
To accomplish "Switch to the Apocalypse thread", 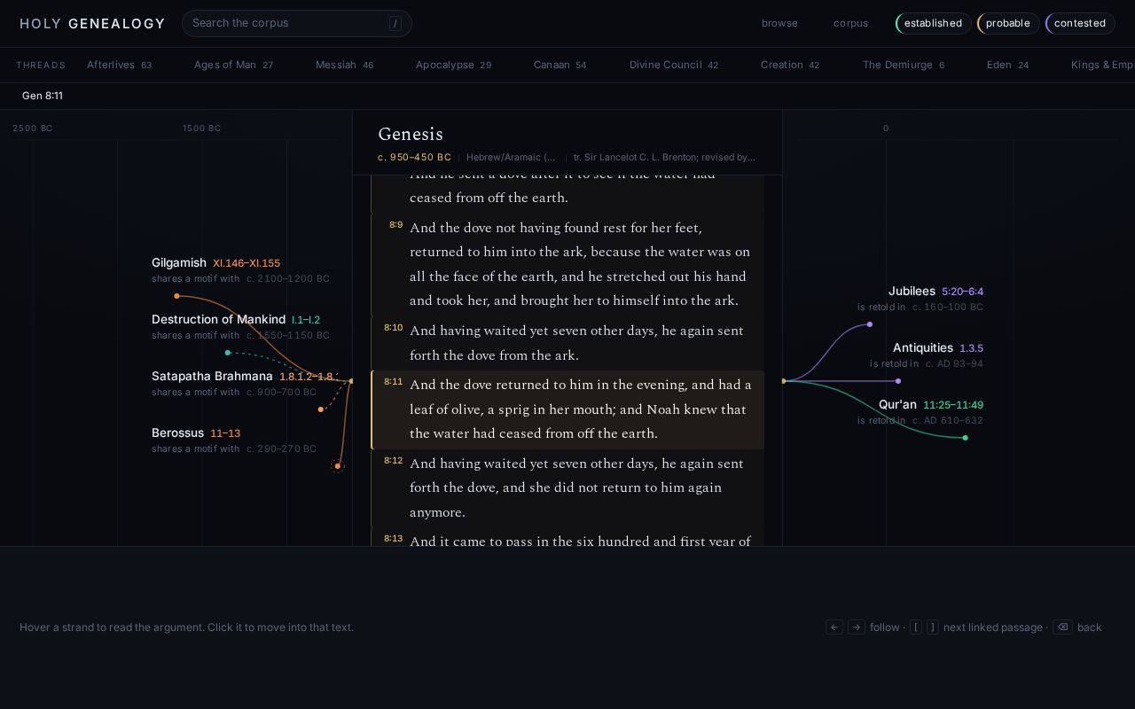I will click(454, 65).
